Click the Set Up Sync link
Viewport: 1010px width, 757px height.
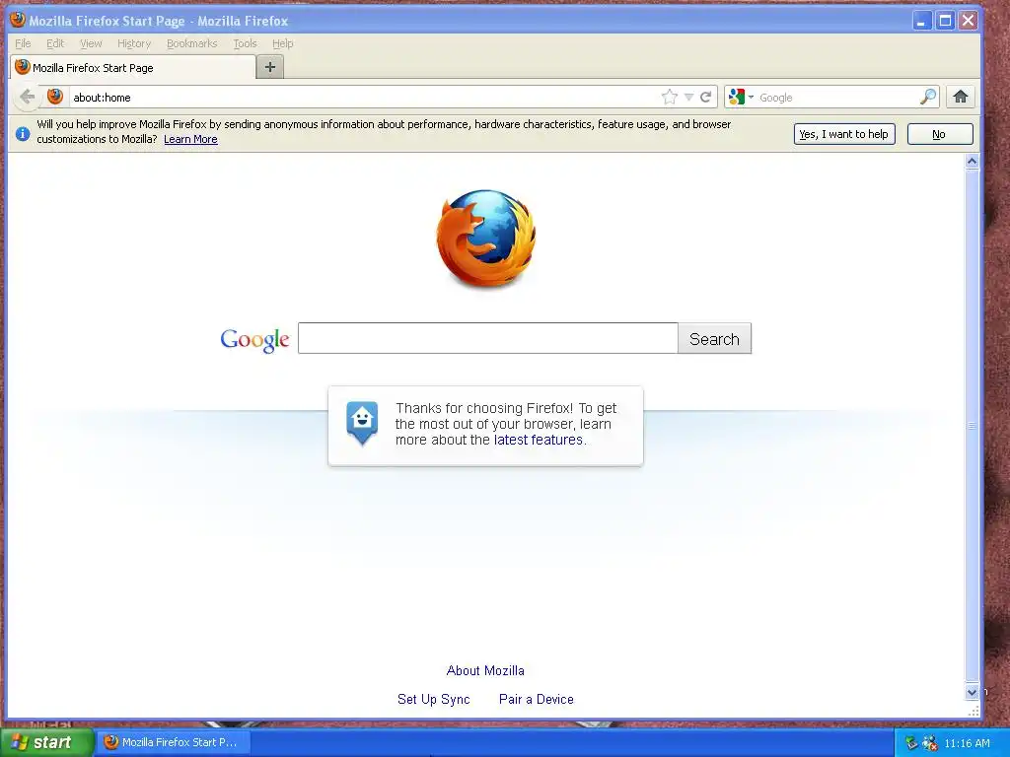(434, 699)
